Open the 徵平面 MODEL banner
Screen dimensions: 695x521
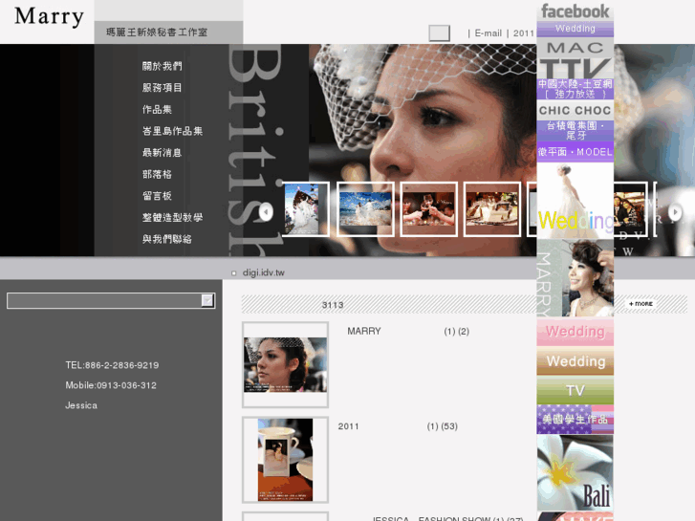[x=575, y=152]
